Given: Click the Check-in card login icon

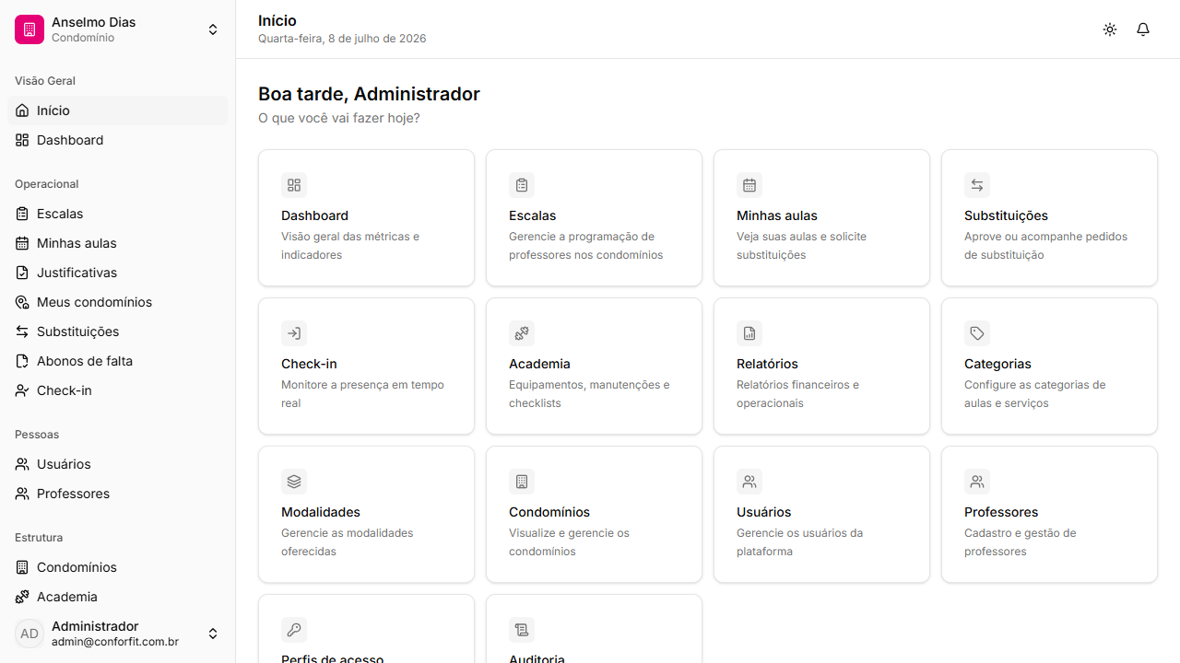Looking at the screenshot, I should pyautogui.click(x=294, y=333).
